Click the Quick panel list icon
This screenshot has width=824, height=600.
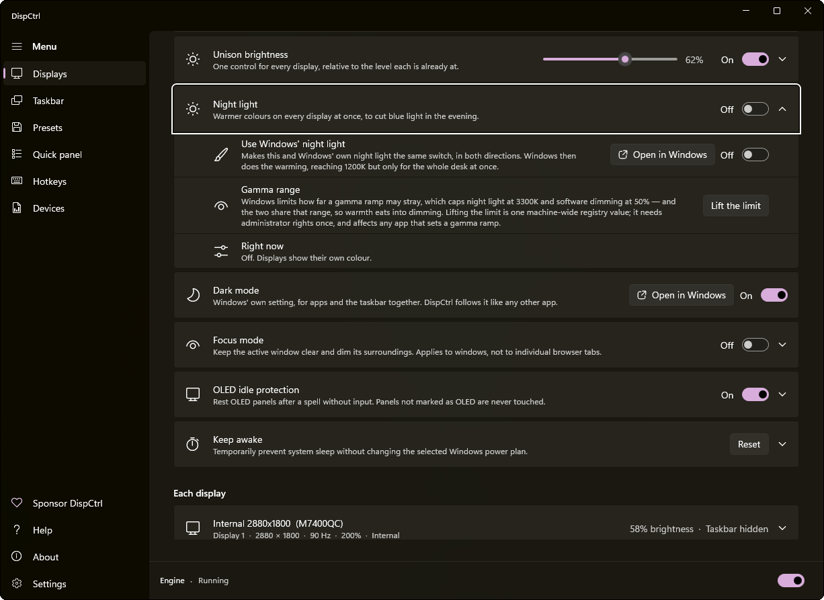[17, 155]
